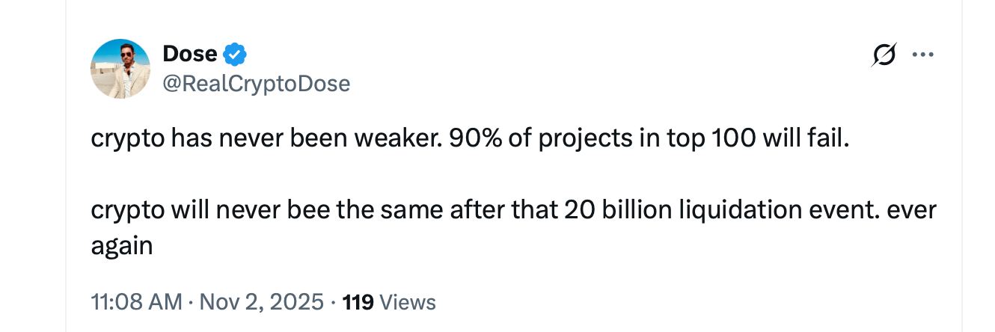The image size is (995, 332).
Task: Click the word "ever" at the line end
Action: (911, 210)
